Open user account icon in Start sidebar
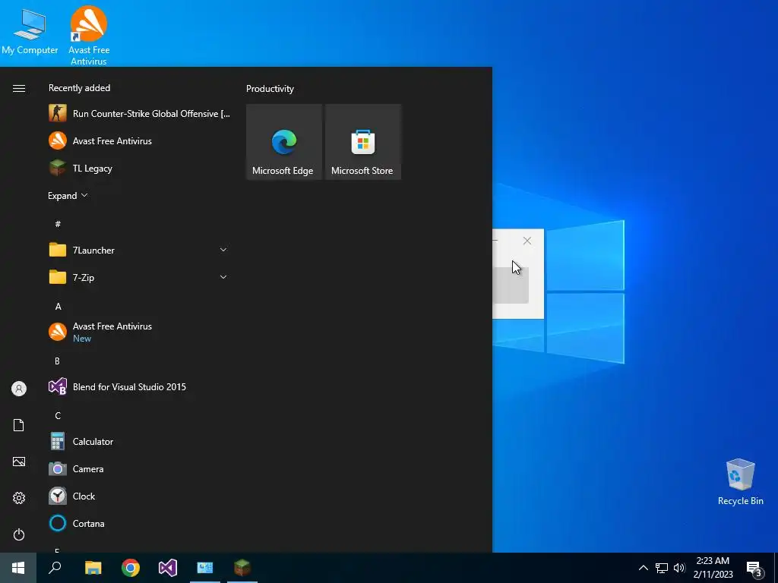Viewport: 778px width, 583px height. click(19, 389)
